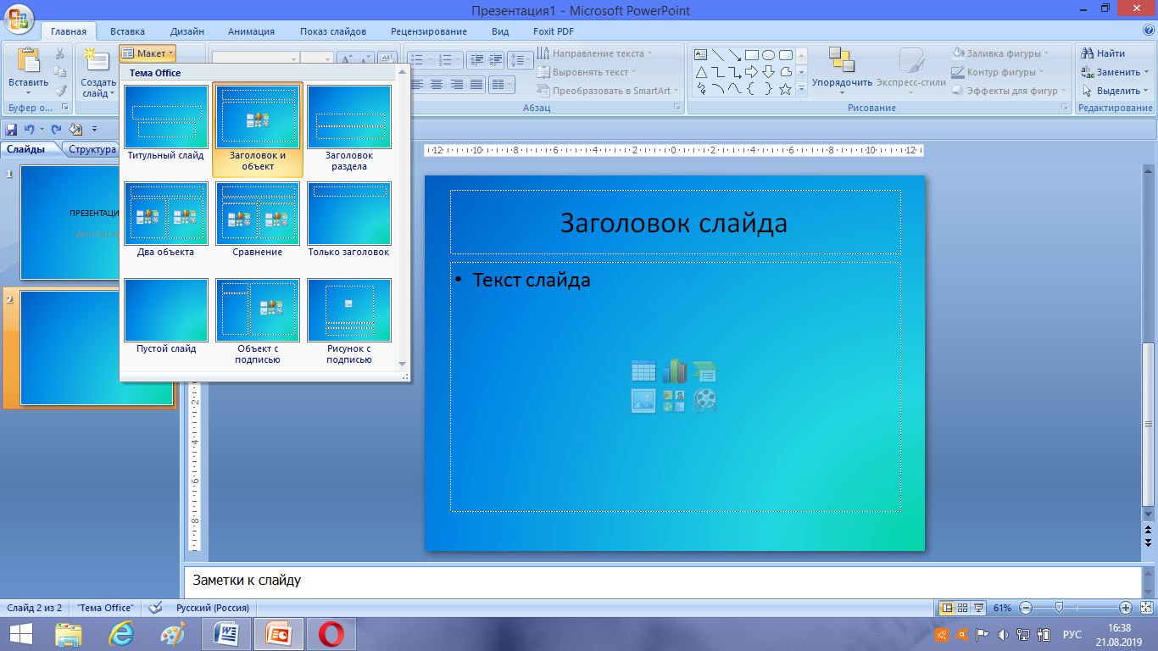Viewport: 1158px width, 651px height.
Task: Choose Пустой слайд layout
Action: [x=166, y=316]
